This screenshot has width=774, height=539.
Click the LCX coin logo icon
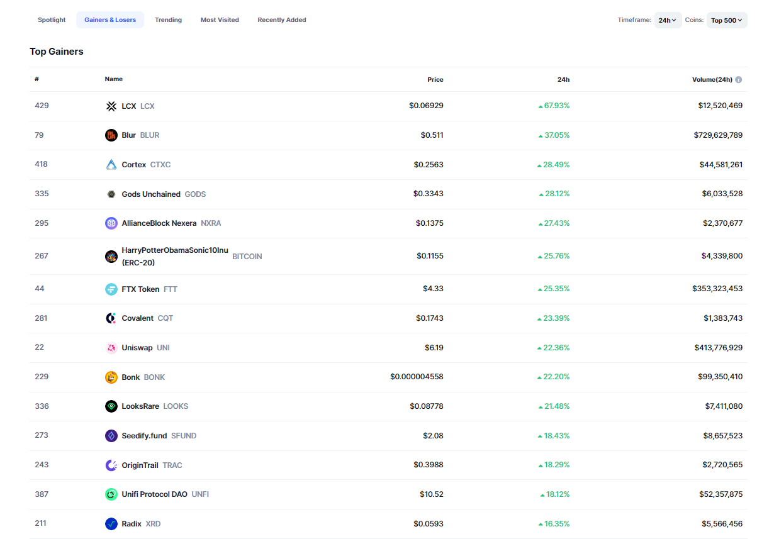click(x=111, y=106)
